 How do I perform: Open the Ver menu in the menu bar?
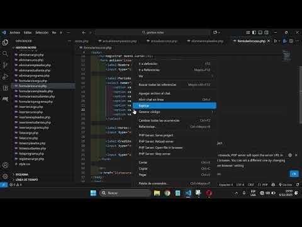[54, 33]
